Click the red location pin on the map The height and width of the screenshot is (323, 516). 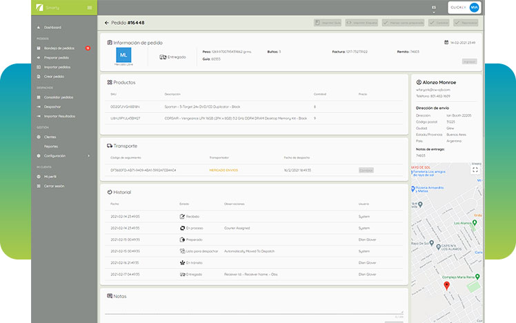(446, 286)
